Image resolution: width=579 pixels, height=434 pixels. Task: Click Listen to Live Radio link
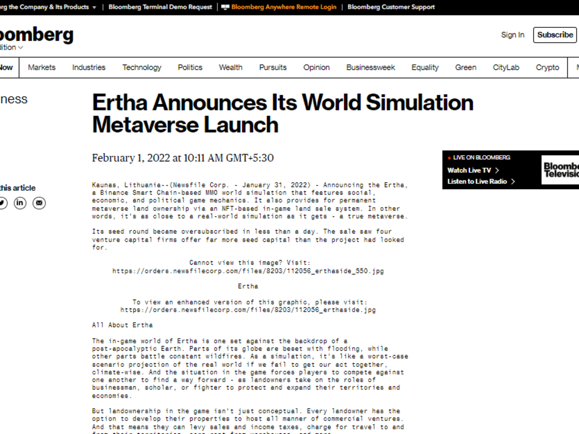(x=477, y=181)
